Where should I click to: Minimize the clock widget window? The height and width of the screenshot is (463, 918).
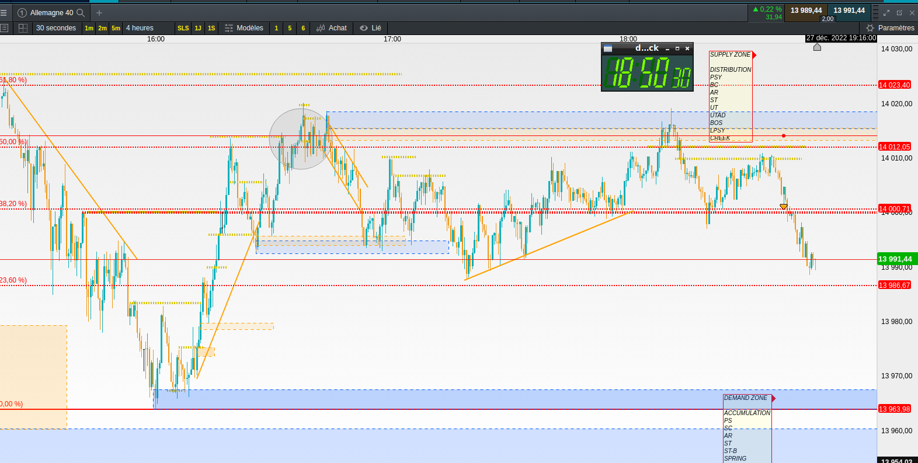click(x=667, y=49)
